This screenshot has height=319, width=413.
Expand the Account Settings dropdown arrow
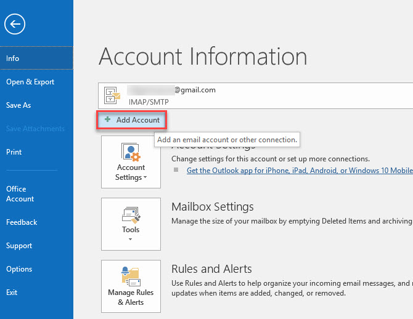click(145, 178)
